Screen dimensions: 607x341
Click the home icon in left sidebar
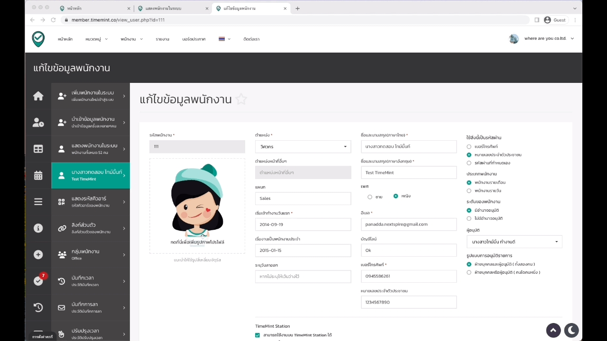click(x=38, y=96)
